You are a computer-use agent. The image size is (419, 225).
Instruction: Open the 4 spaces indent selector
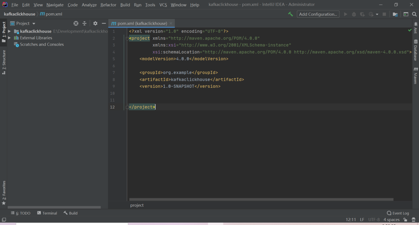tap(391, 220)
